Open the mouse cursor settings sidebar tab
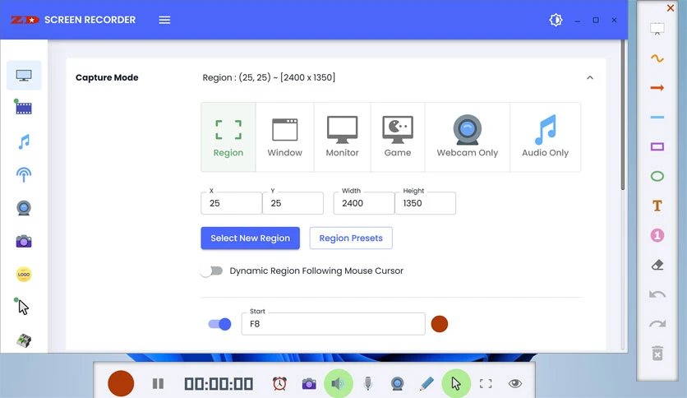The image size is (687, 398). pos(22,307)
